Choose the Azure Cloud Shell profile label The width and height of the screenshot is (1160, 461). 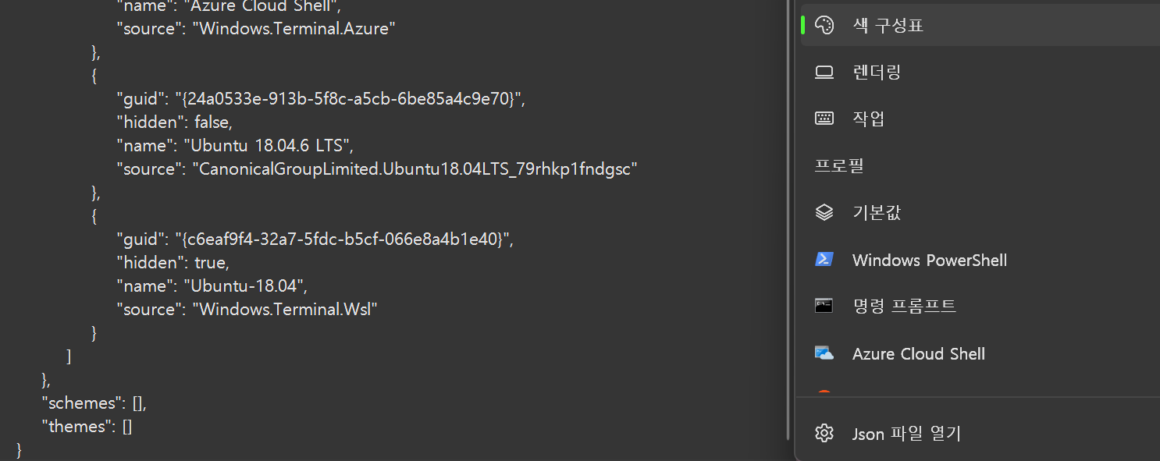click(x=918, y=353)
